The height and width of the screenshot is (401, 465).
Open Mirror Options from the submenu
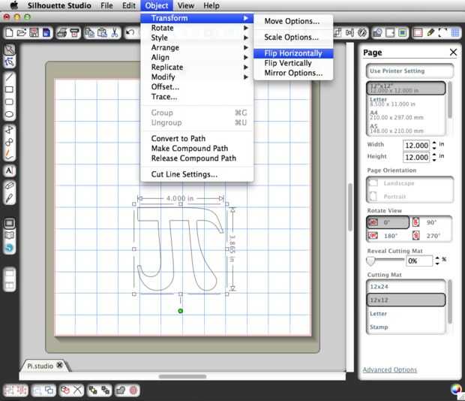[x=293, y=73]
